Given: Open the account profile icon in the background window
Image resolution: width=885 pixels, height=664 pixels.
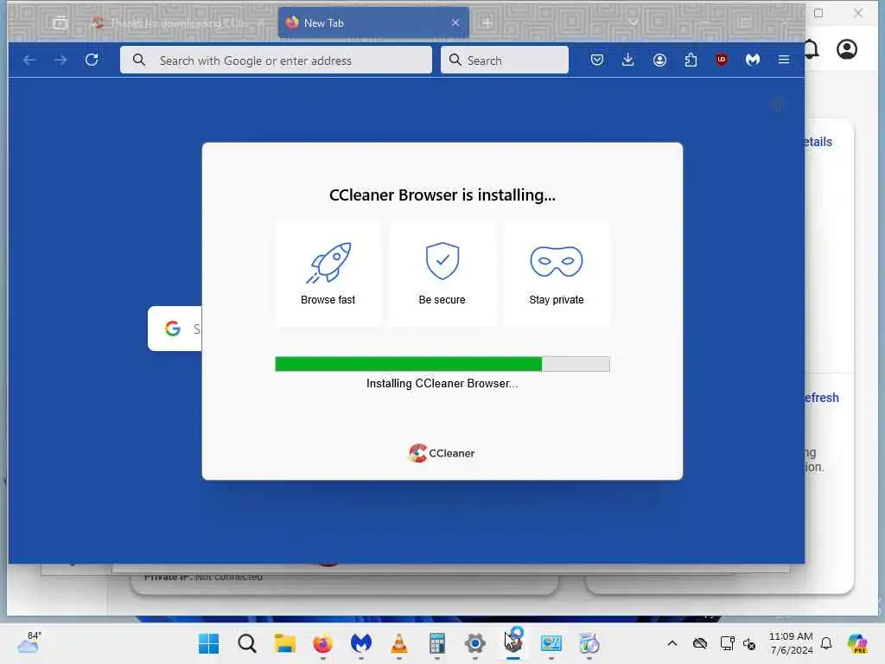Looking at the screenshot, I should coord(847,49).
